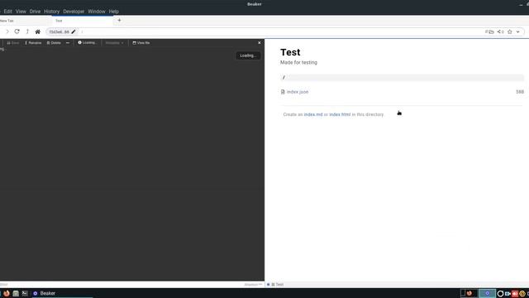
Task: Open the home page via the house icon
Action: [38, 31]
